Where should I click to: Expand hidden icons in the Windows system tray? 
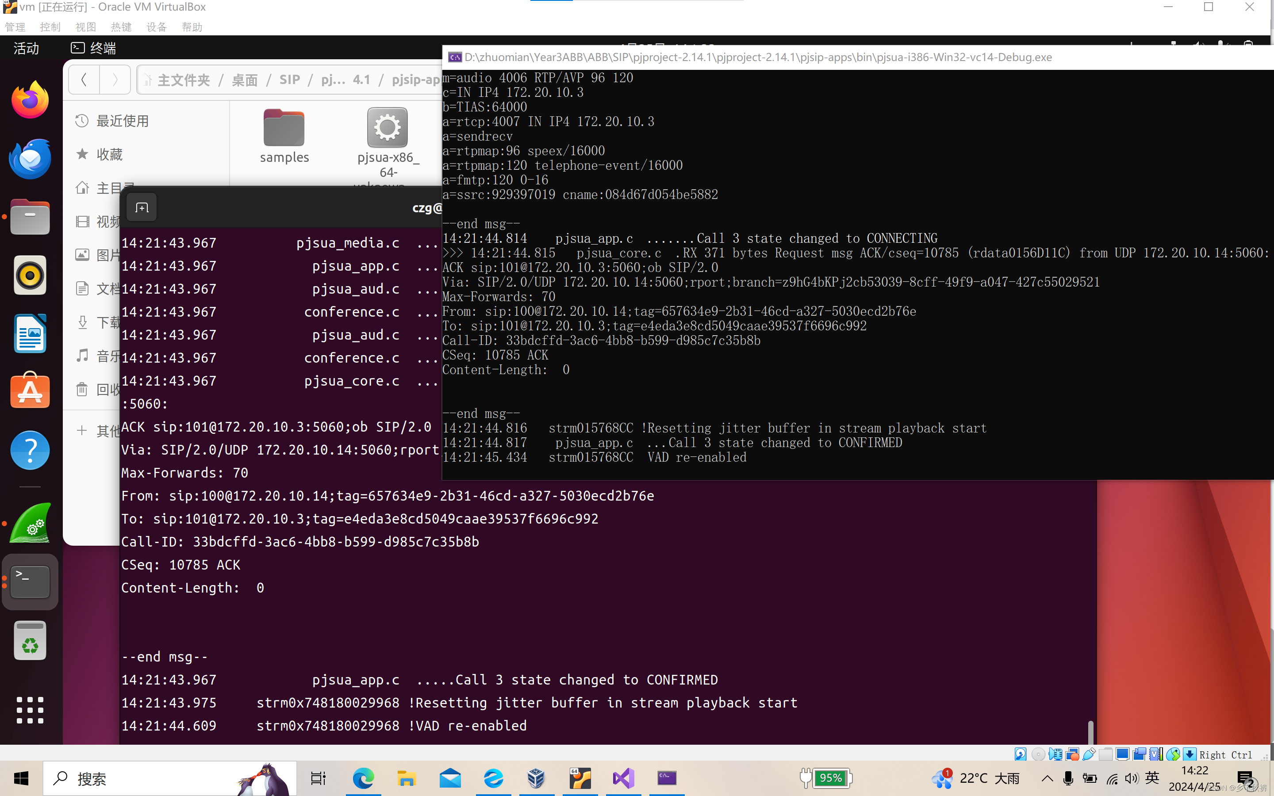[1048, 779]
